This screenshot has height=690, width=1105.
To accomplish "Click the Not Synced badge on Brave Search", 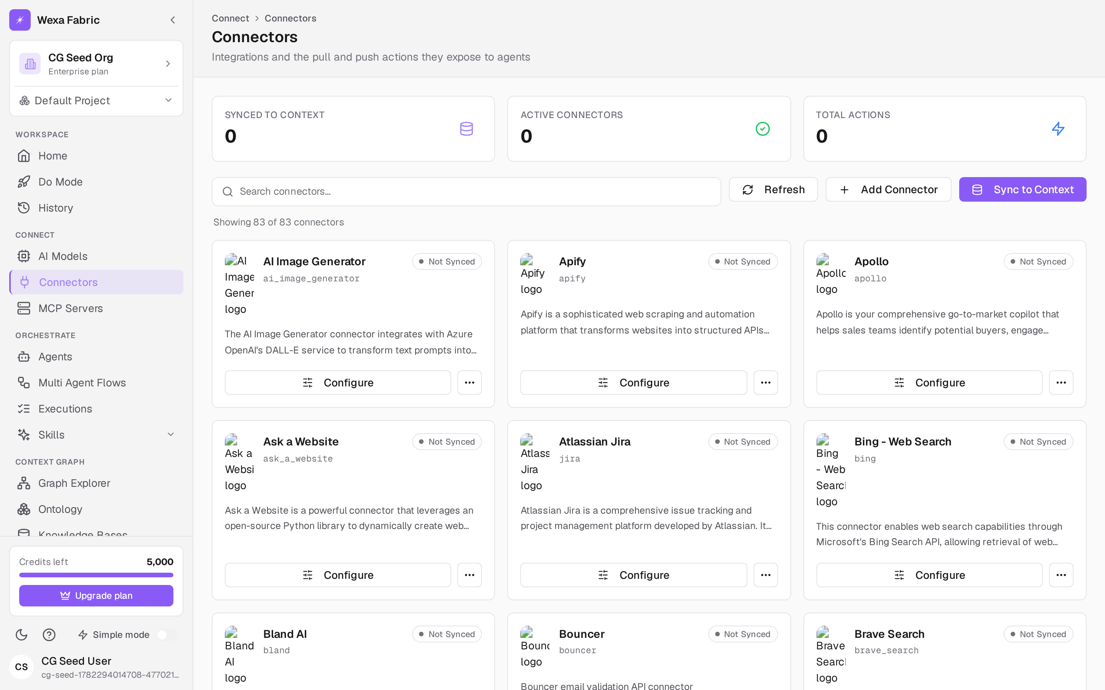I will [x=1038, y=634].
